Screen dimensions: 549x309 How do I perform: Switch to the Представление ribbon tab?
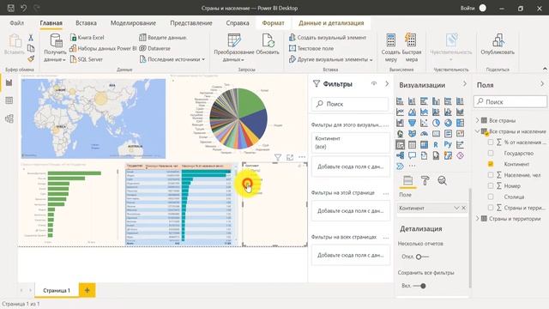190,23
